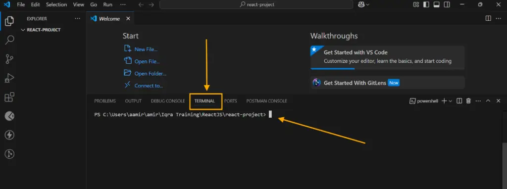Click the Kill Terminal trash icon

[x=468, y=101]
